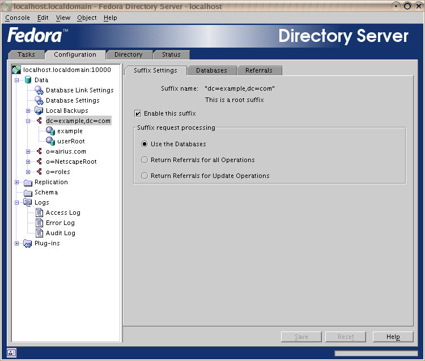Select the Access Log tree label
The height and width of the screenshot is (361, 425).
tap(63, 213)
